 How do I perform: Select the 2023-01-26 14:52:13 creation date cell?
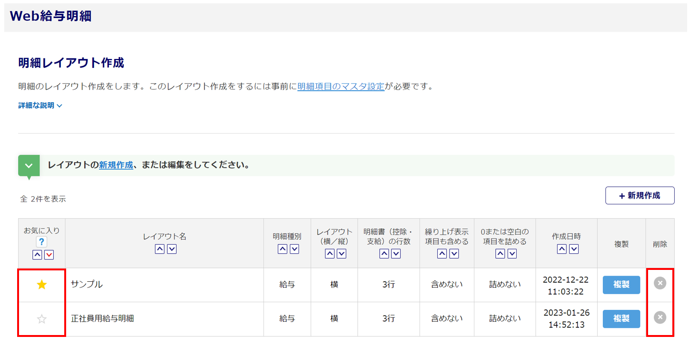(x=566, y=319)
